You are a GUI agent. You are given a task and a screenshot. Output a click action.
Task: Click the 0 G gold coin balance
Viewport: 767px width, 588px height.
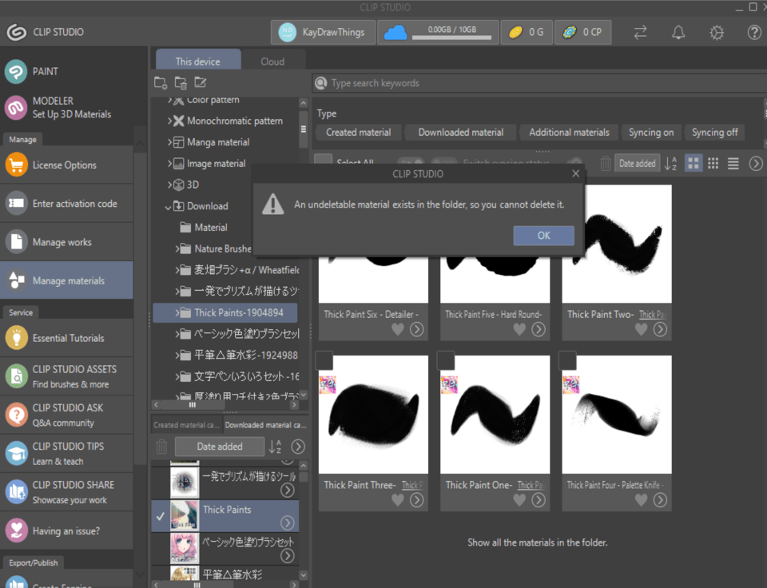[x=527, y=32]
